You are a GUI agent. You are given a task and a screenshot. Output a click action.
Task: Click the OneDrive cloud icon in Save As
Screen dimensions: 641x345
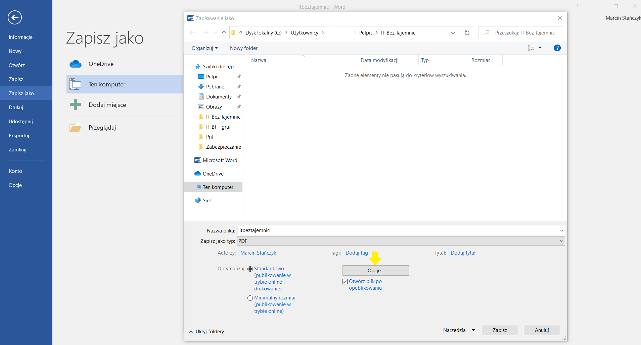(x=76, y=64)
